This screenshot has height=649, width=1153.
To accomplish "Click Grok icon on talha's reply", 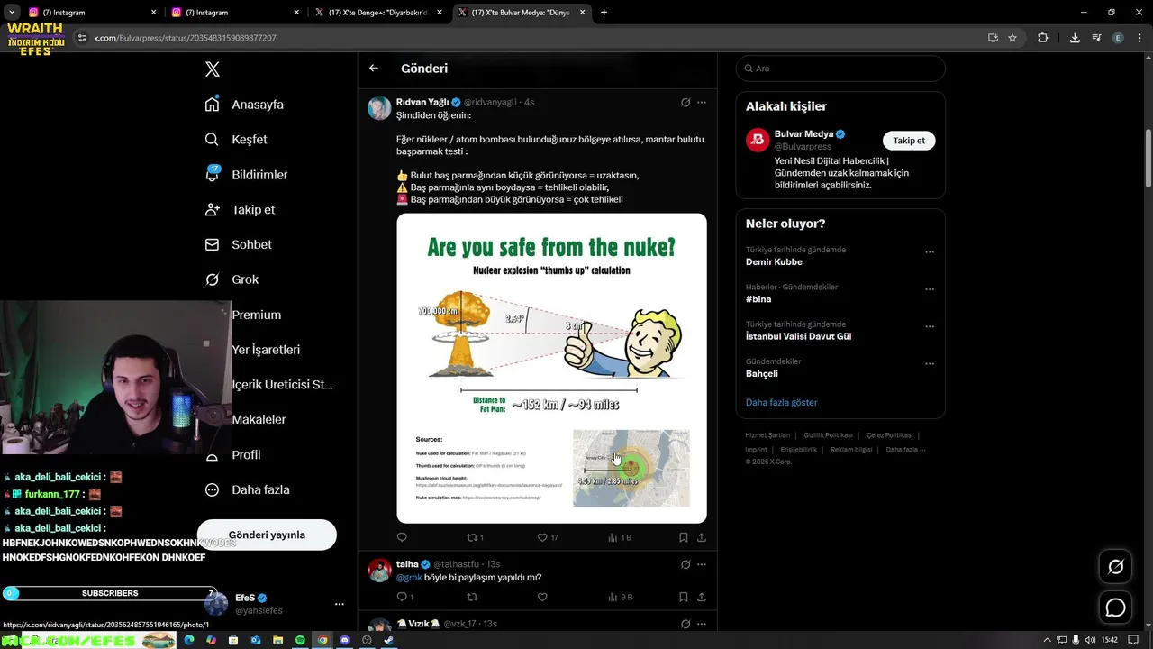I will point(685,564).
